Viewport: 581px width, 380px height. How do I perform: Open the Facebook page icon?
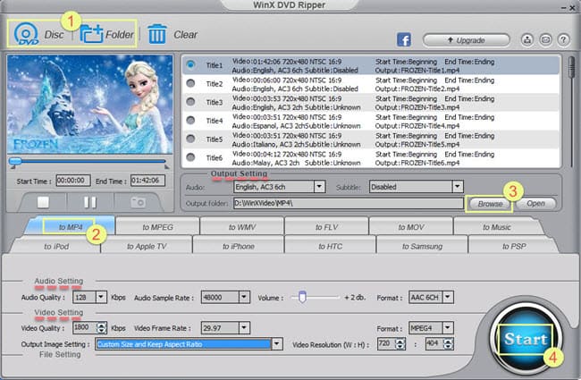click(404, 39)
